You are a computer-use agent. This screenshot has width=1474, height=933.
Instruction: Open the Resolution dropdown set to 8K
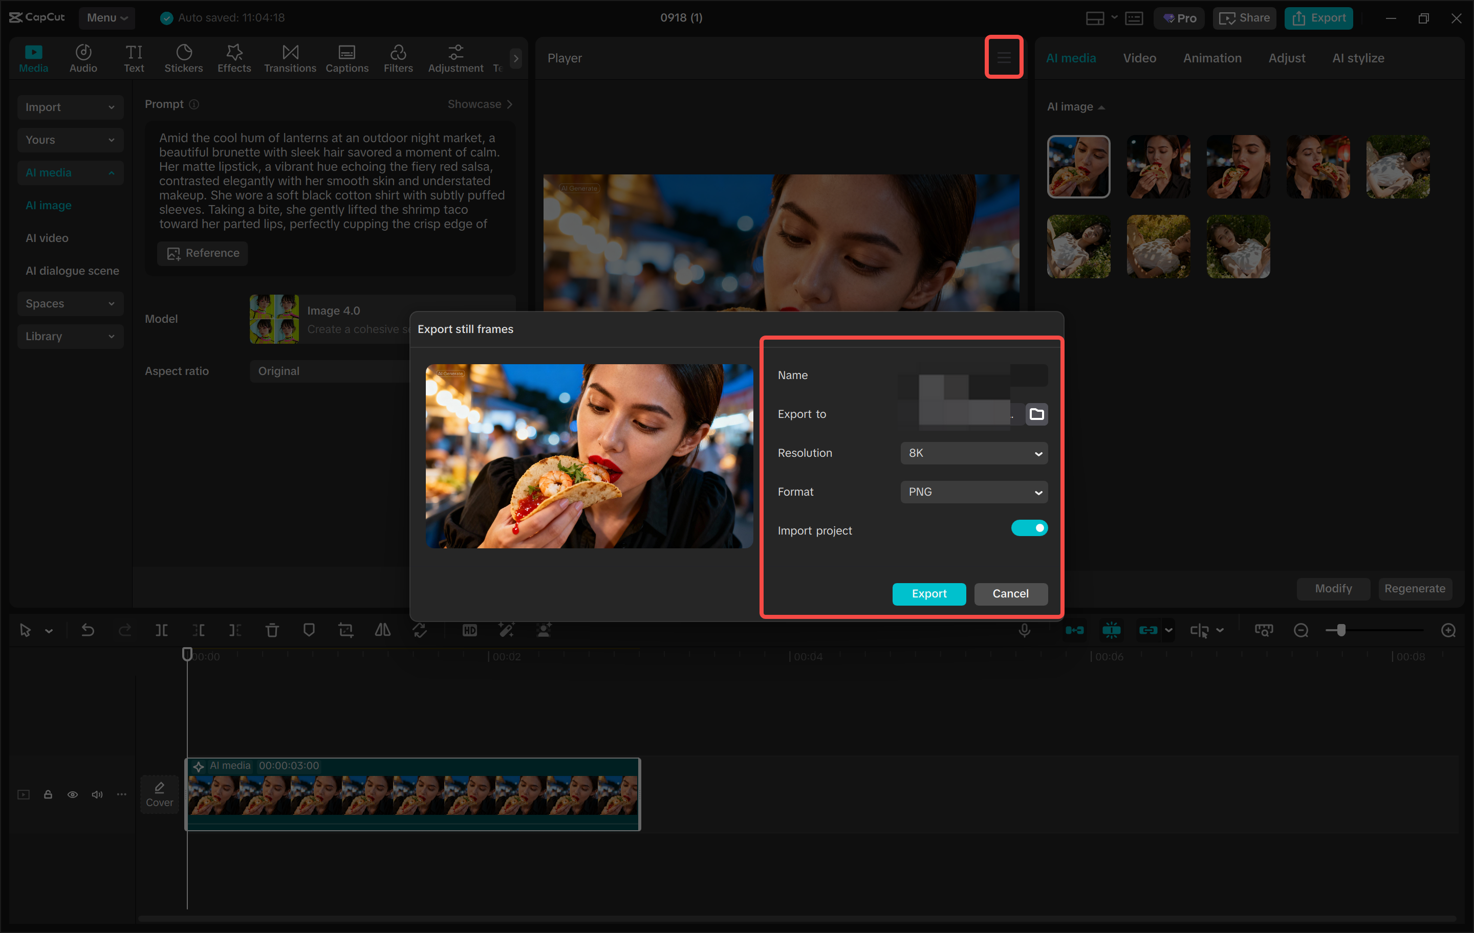click(x=974, y=453)
